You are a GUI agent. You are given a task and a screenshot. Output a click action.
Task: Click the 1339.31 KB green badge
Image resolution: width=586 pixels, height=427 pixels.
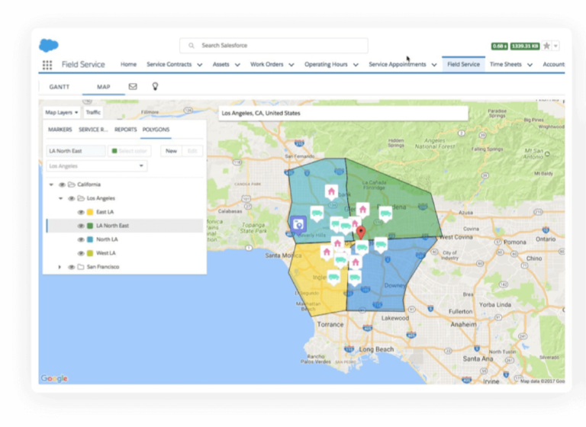click(525, 46)
